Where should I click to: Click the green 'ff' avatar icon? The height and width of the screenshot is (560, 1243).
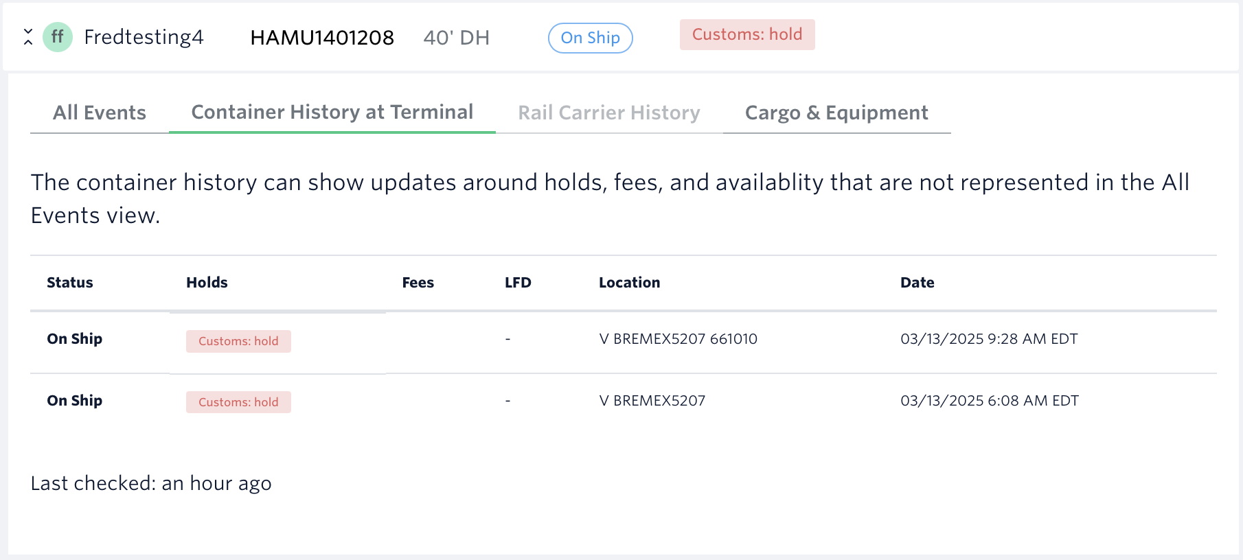(x=58, y=37)
